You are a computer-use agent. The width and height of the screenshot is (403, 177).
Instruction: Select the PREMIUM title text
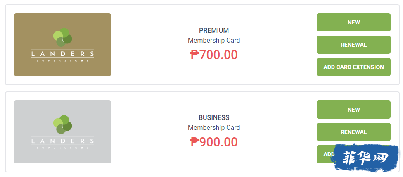pyautogui.click(x=214, y=30)
